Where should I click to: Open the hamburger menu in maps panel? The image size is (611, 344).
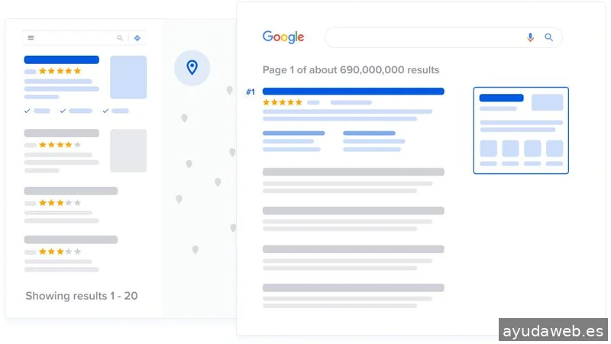(x=31, y=37)
